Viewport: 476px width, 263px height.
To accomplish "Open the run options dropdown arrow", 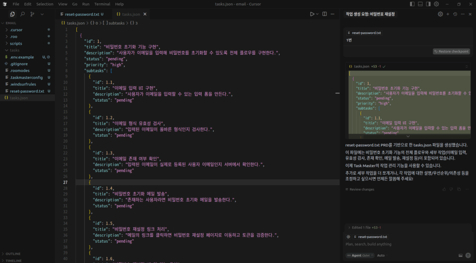I will click(x=317, y=14).
